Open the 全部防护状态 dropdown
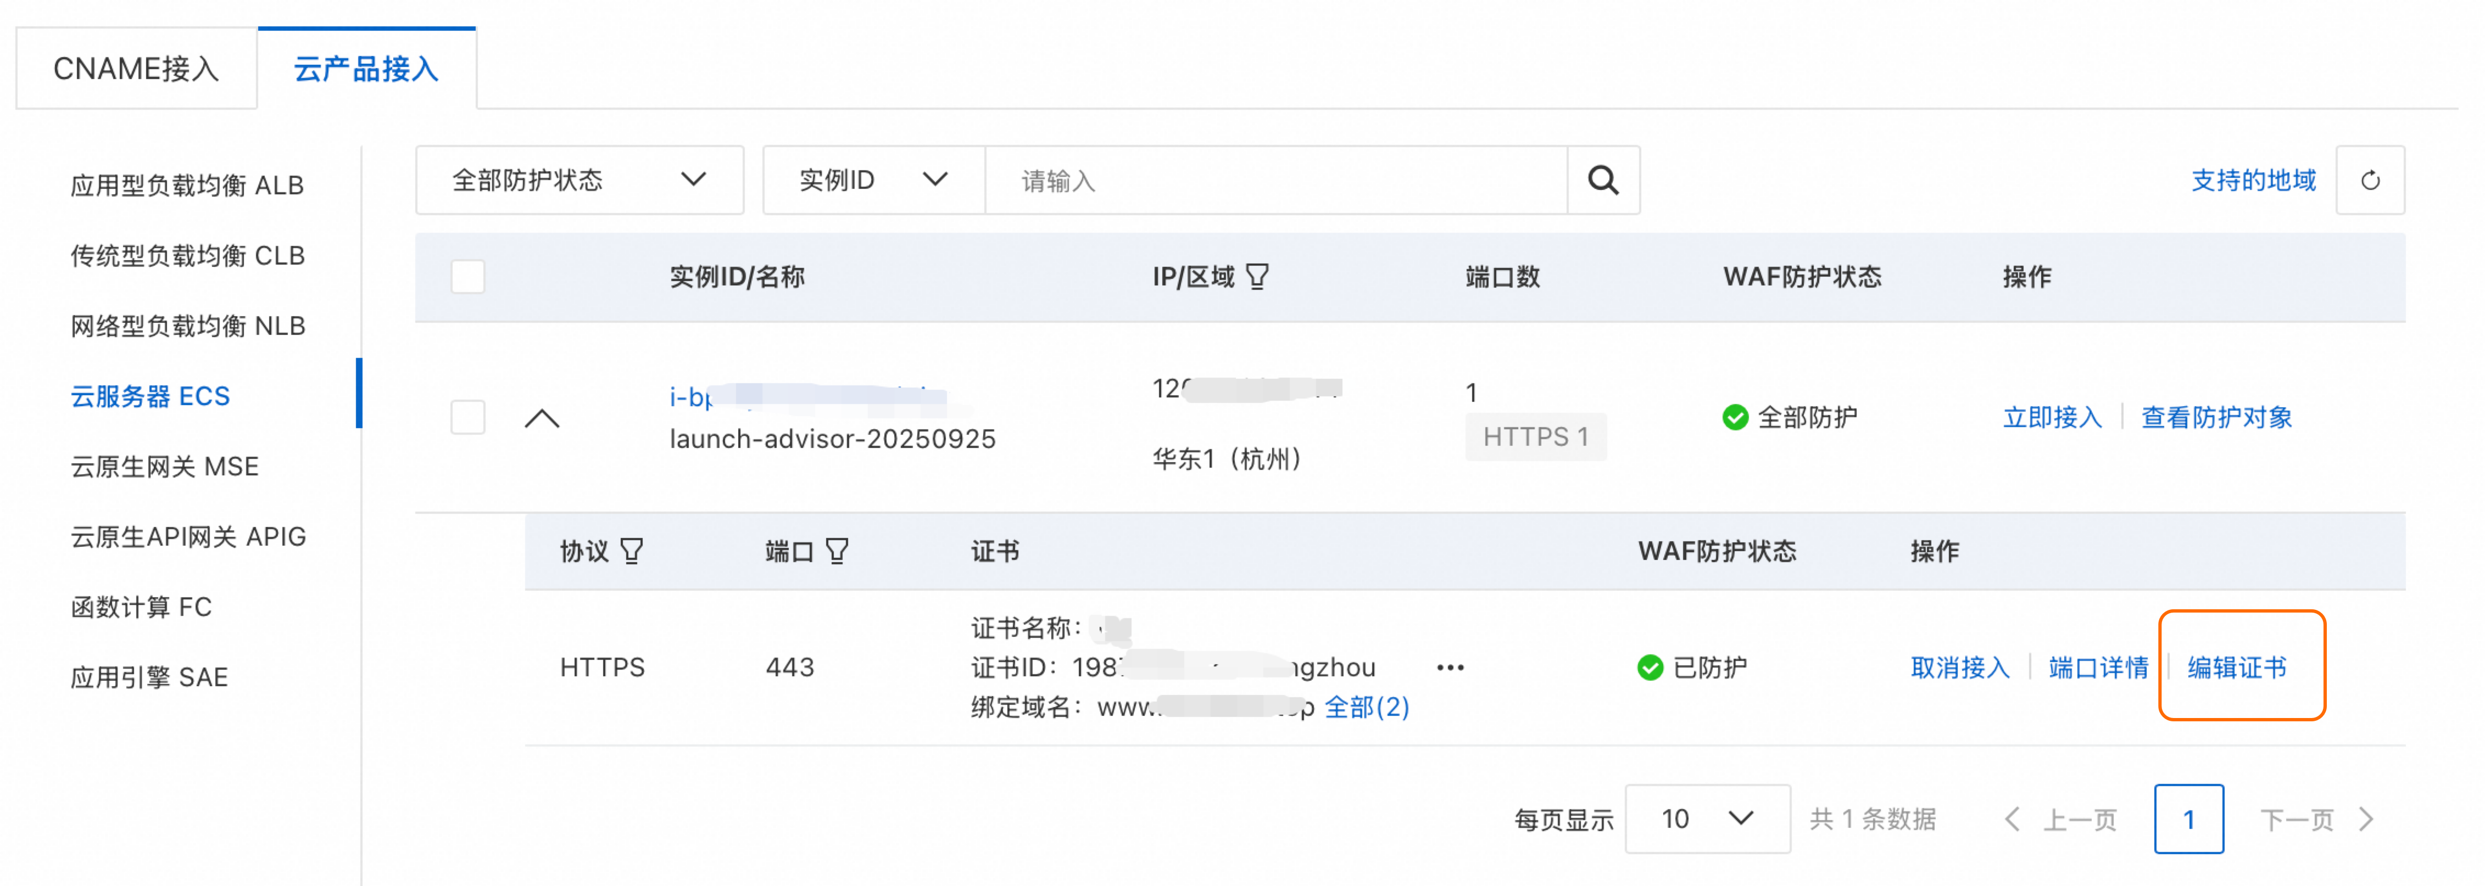The image size is (2485, 886). 579,180
